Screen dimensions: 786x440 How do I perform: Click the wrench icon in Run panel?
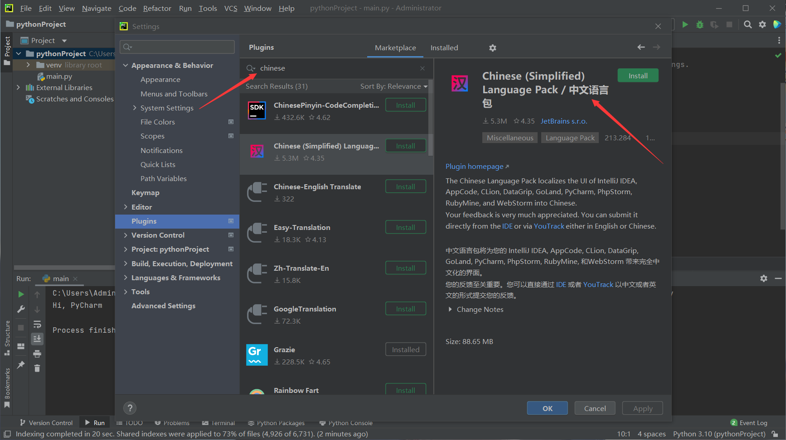click(21, 309)
